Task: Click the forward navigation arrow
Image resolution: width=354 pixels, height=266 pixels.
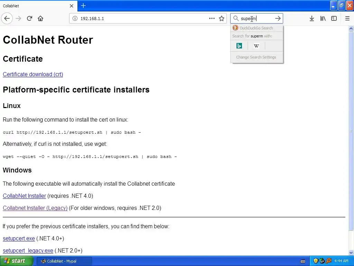Action: [18, 18]
